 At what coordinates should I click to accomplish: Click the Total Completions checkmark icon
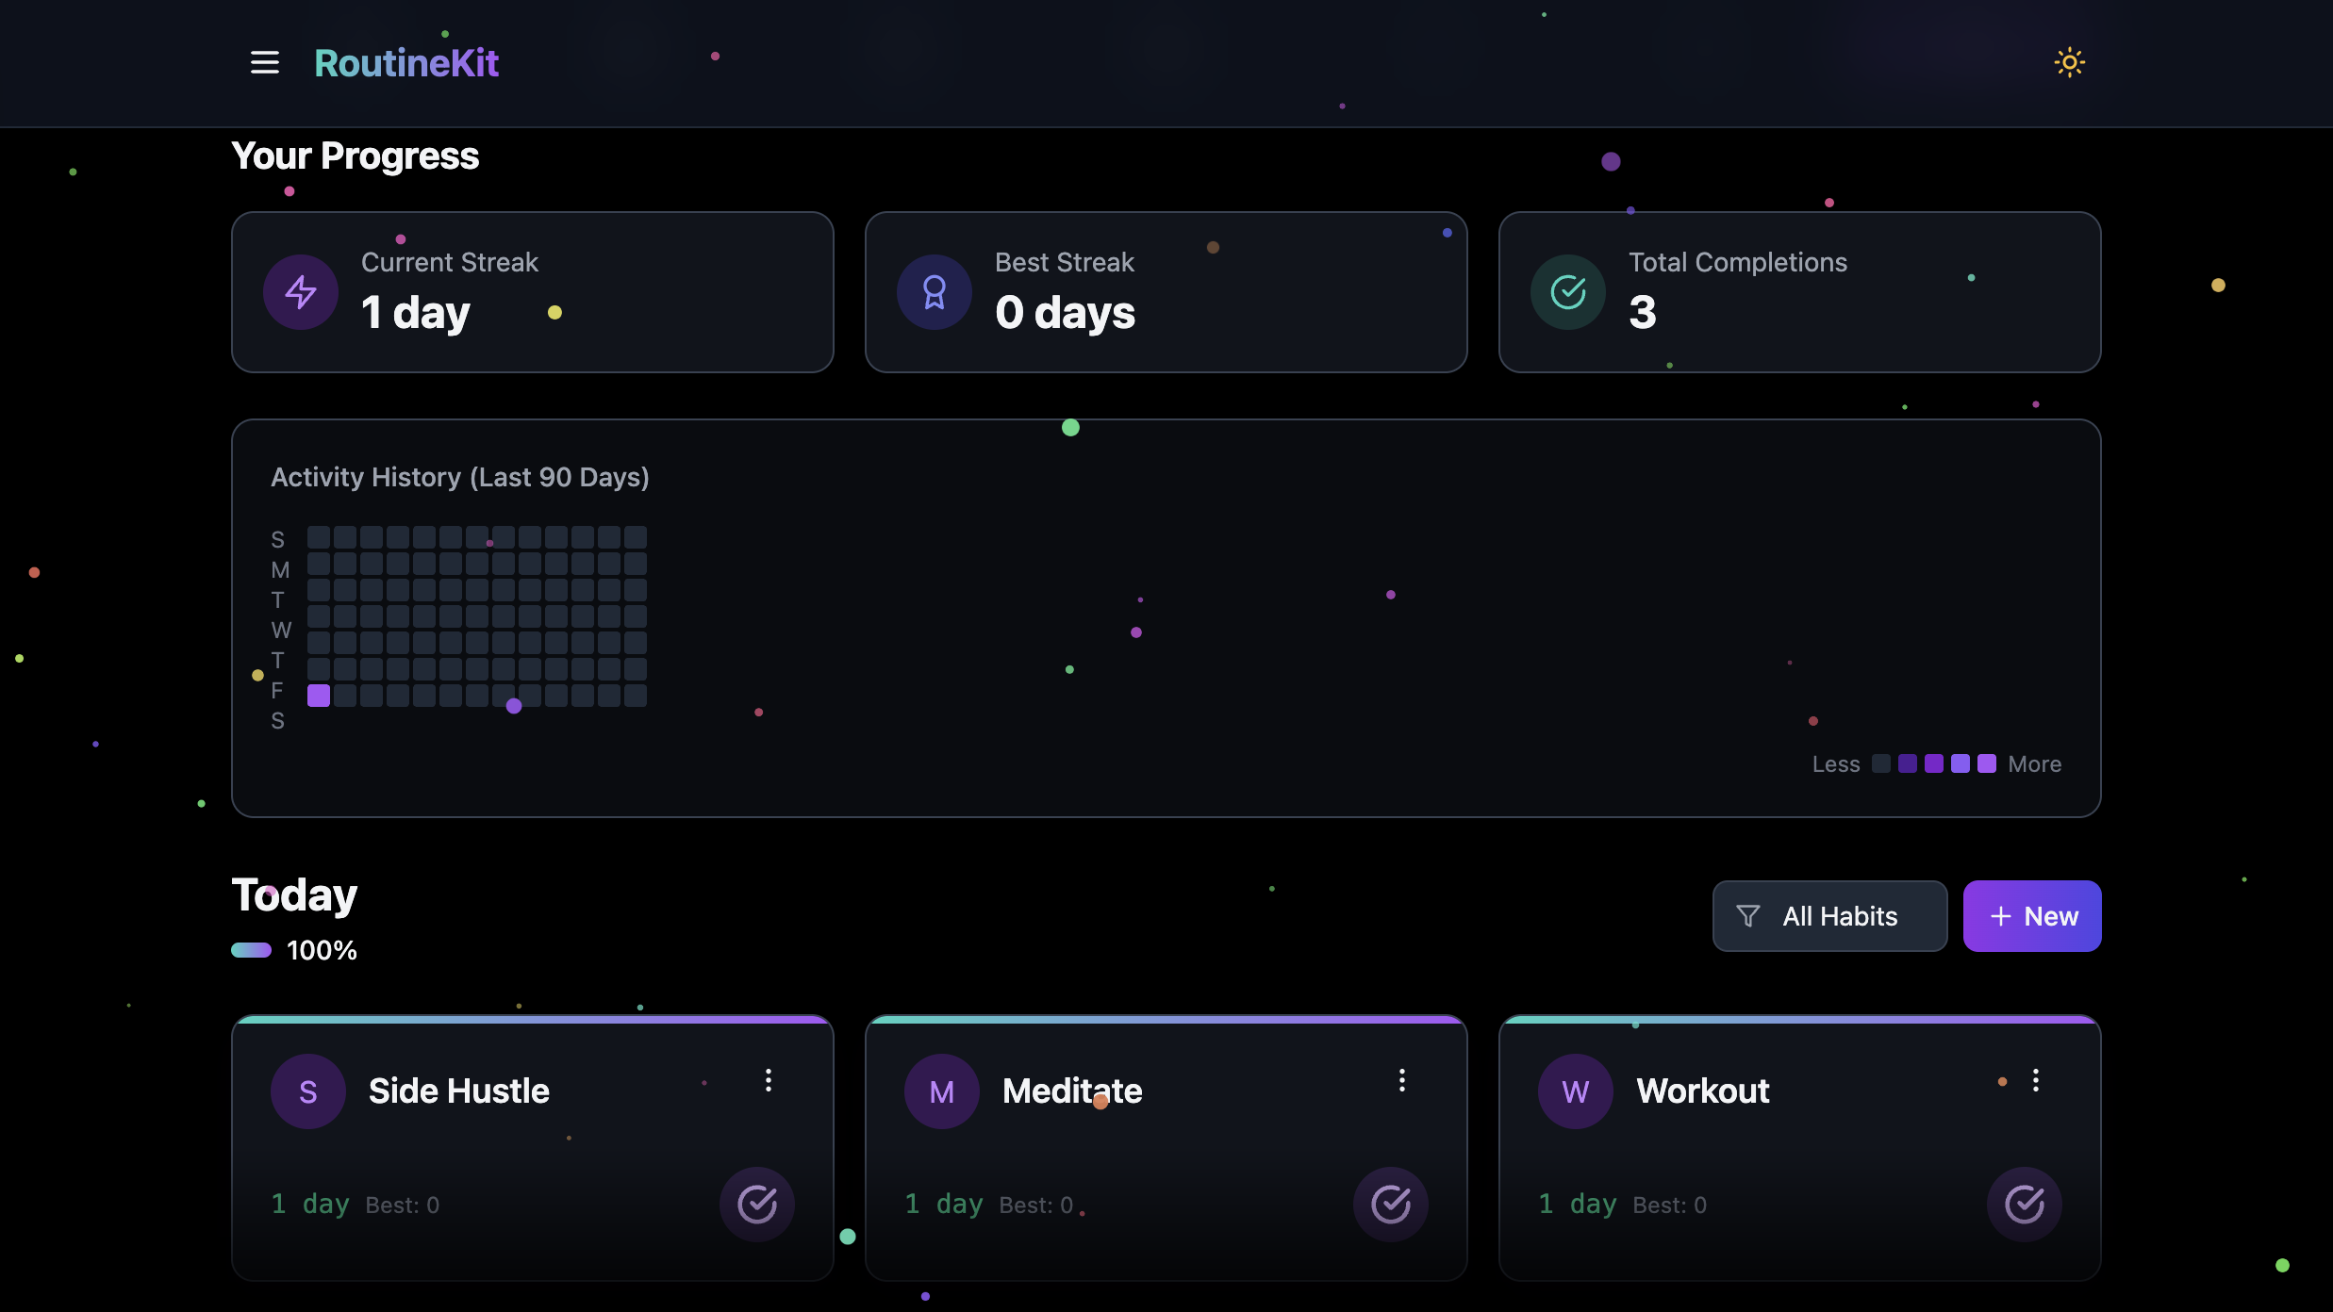(1567, 292)
